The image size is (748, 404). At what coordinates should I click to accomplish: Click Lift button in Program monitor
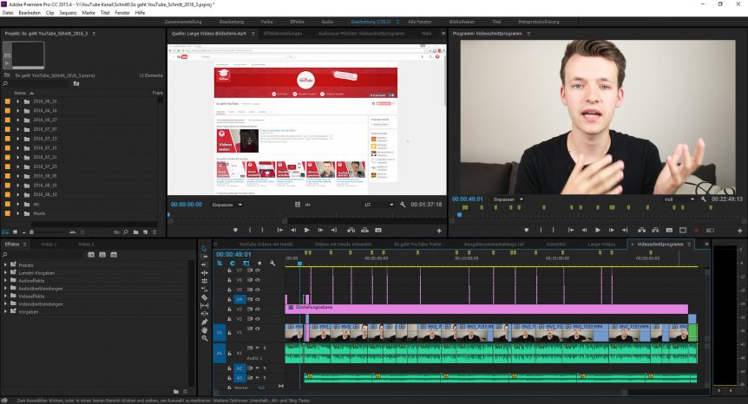click(641, 230)
